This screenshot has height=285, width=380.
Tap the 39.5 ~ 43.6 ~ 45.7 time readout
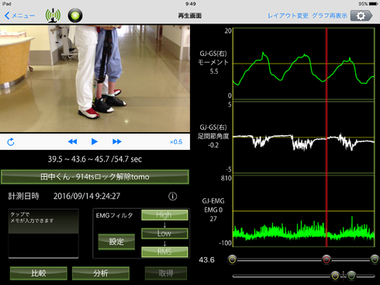click(95, 159)
